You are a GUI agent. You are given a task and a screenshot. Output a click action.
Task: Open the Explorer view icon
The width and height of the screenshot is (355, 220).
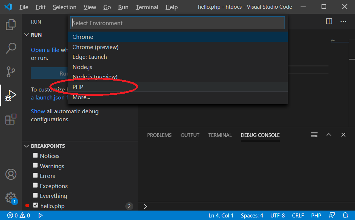[x=11, y=25]
